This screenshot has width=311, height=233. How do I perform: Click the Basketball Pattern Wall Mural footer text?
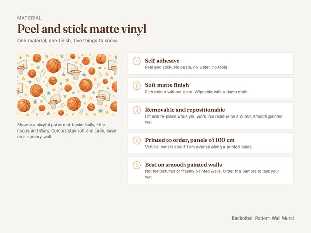pos(263,218)
